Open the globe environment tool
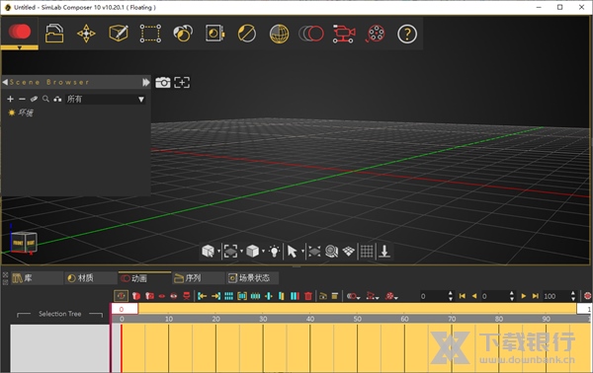The image size is (593, 373). pyautogui.click(x=279, y=34)
